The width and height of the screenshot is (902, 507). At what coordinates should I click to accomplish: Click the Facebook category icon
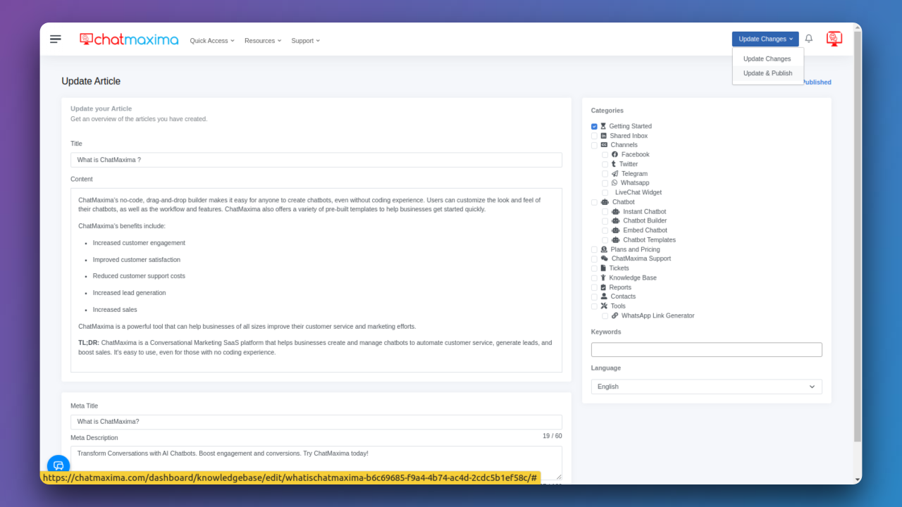614,154
